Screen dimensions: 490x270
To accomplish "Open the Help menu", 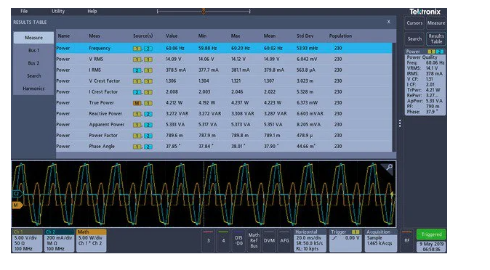I will click(92, 11).
